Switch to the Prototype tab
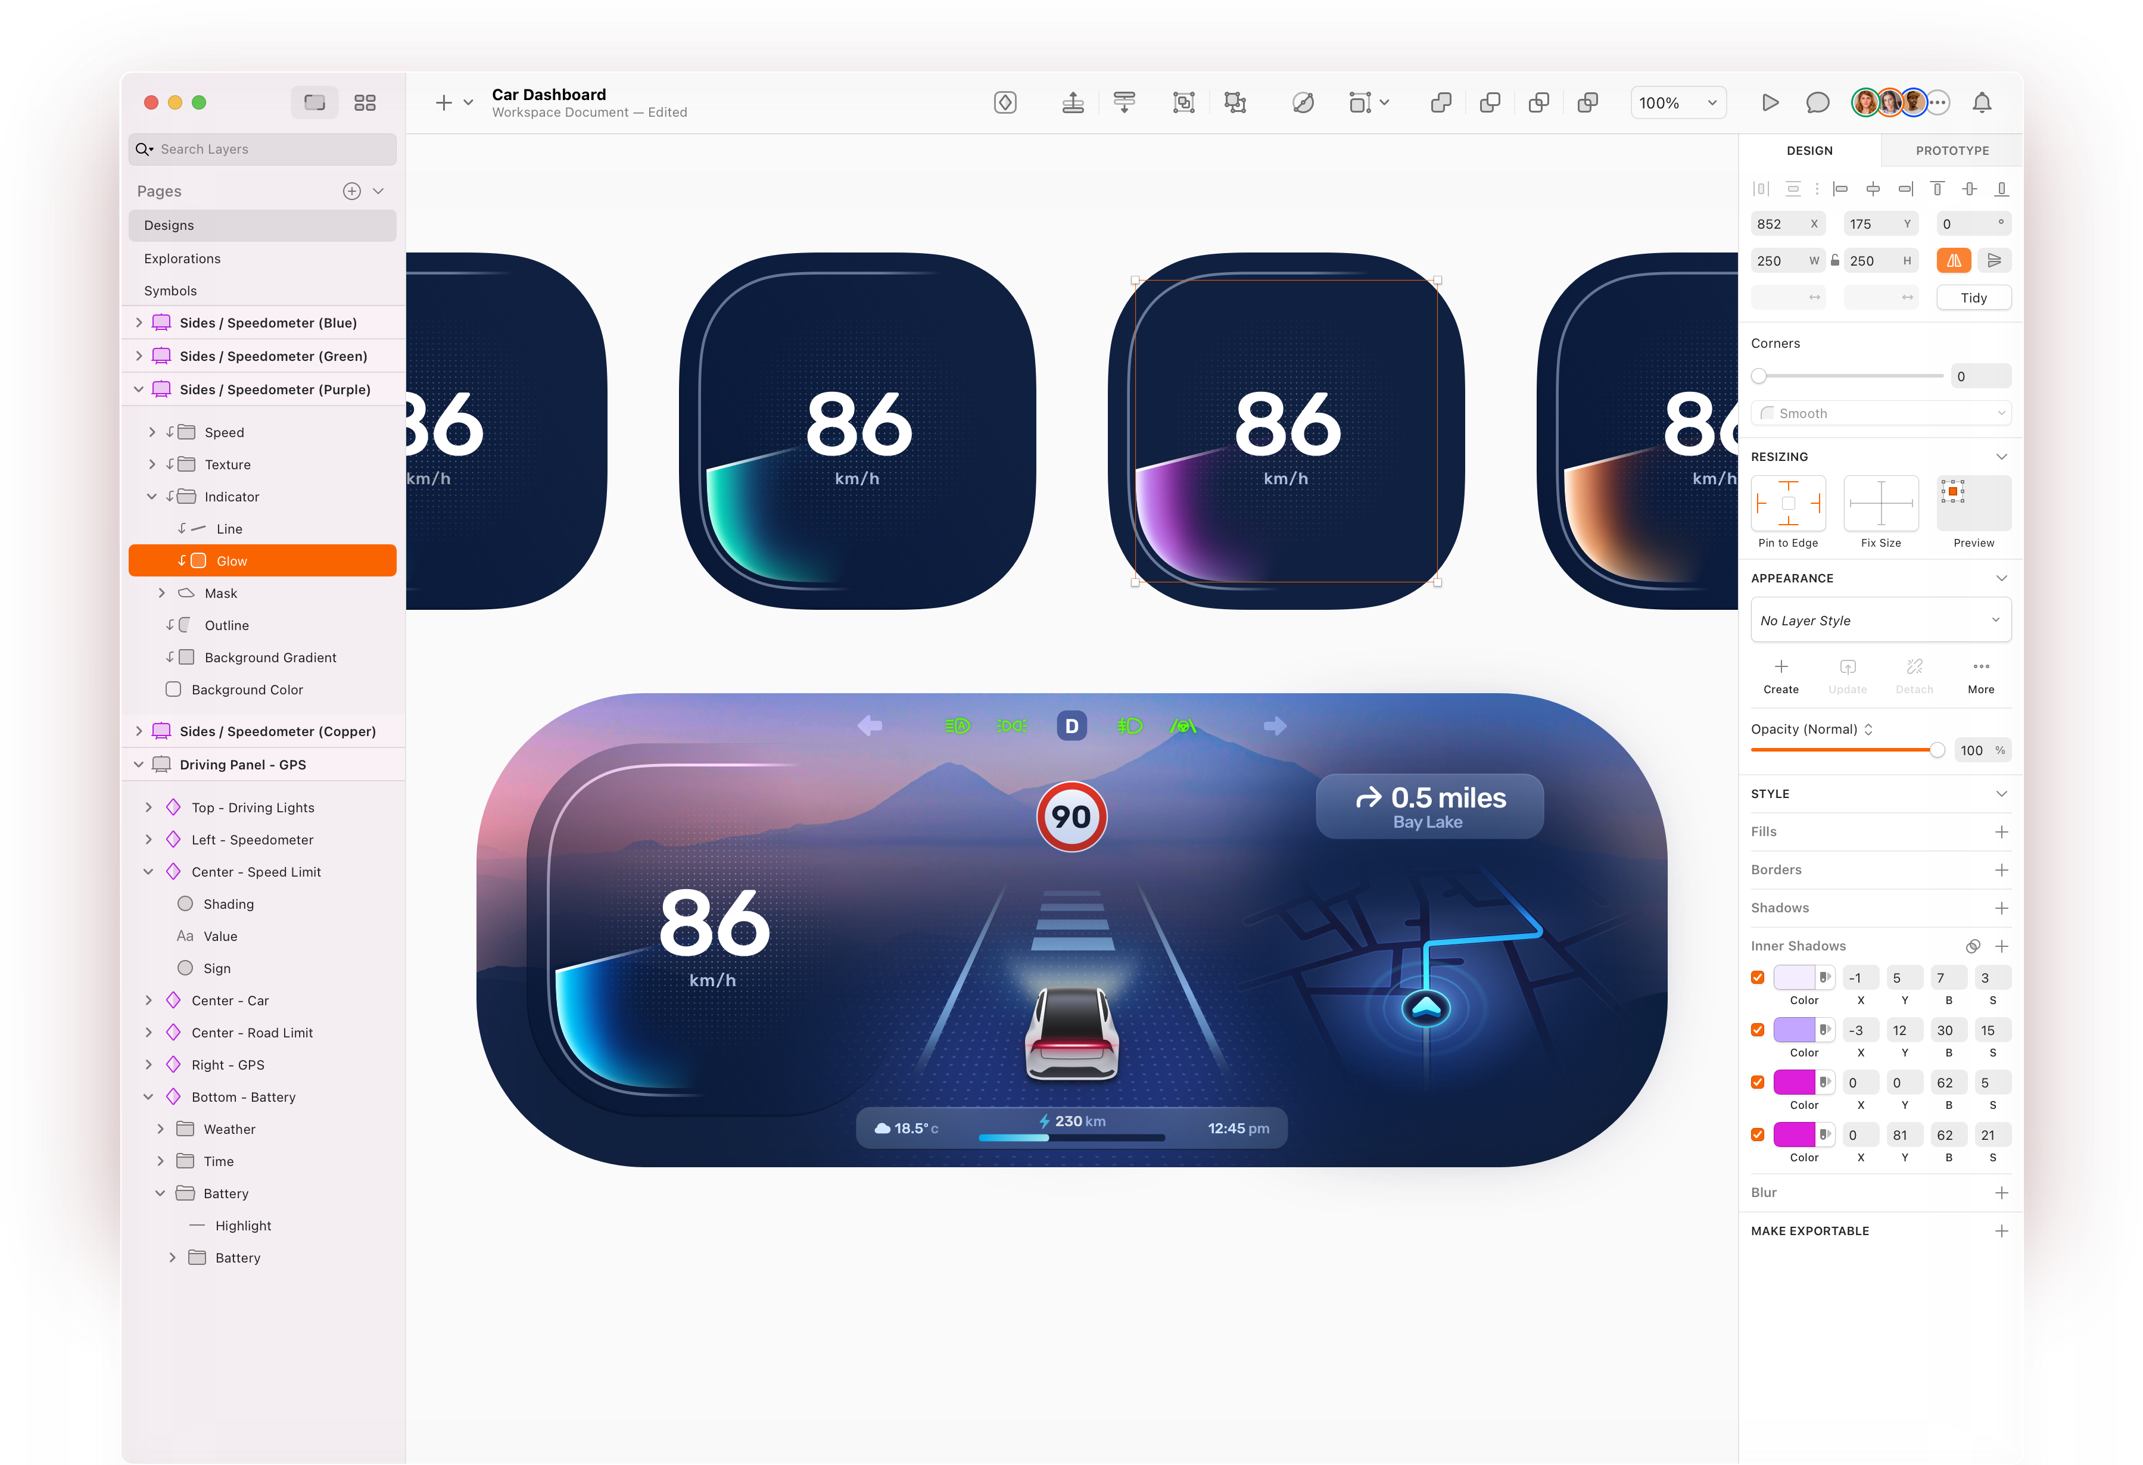 point(1952,150)
